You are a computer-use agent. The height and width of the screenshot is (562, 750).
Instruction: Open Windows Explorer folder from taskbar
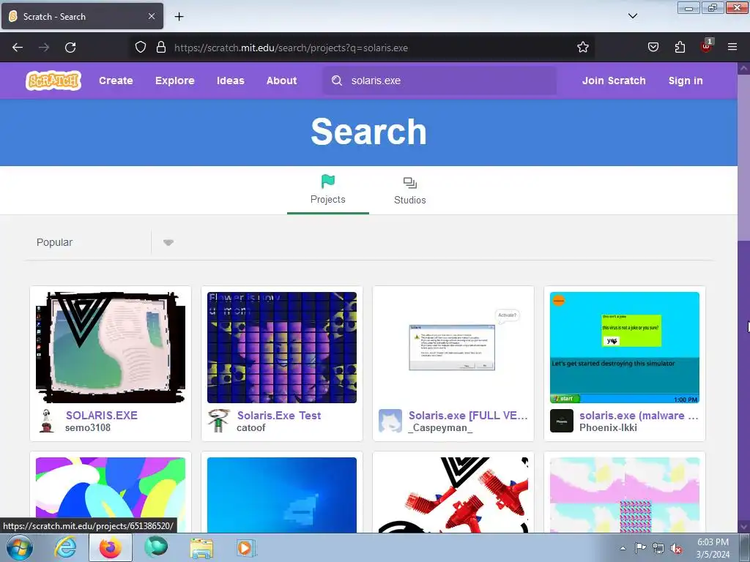pyautogui.click(x=201, y=547)
